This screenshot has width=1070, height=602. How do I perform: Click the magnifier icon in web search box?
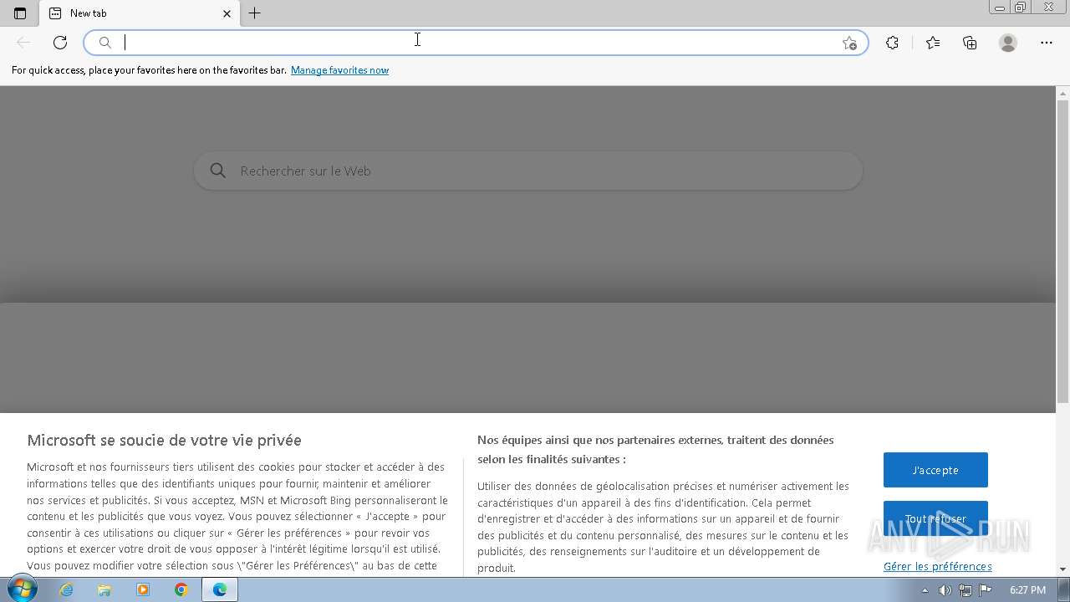(x=218, y=171)
